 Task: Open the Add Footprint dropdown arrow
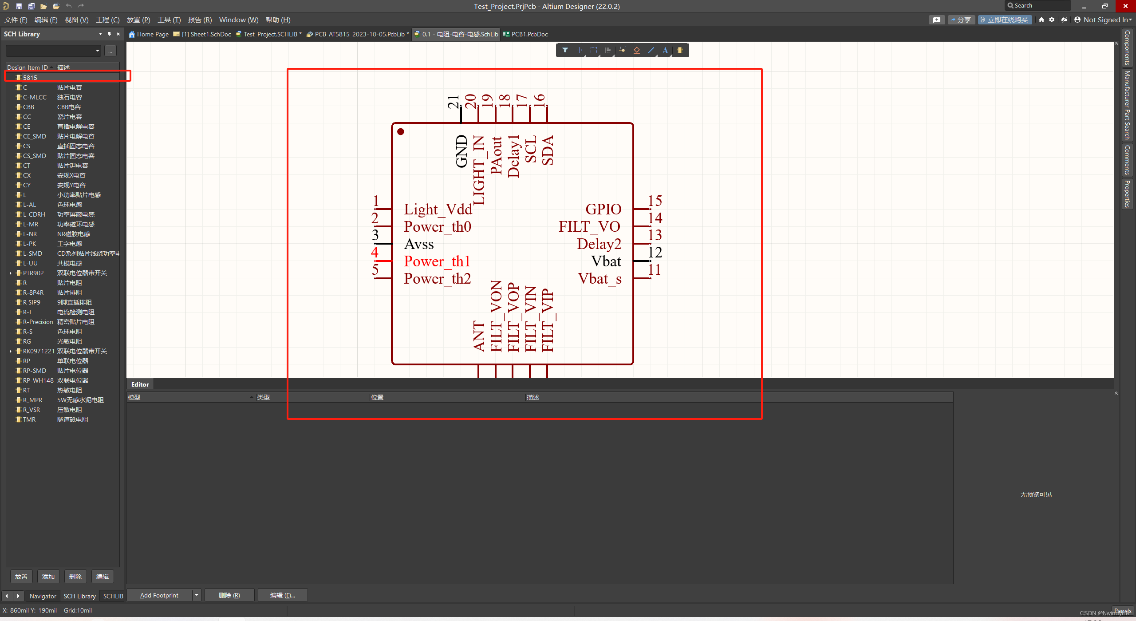tap(196, 595)
